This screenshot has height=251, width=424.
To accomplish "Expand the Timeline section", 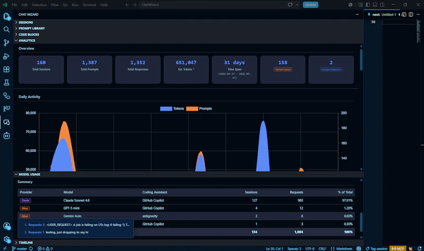I will (x=188, y=243).
